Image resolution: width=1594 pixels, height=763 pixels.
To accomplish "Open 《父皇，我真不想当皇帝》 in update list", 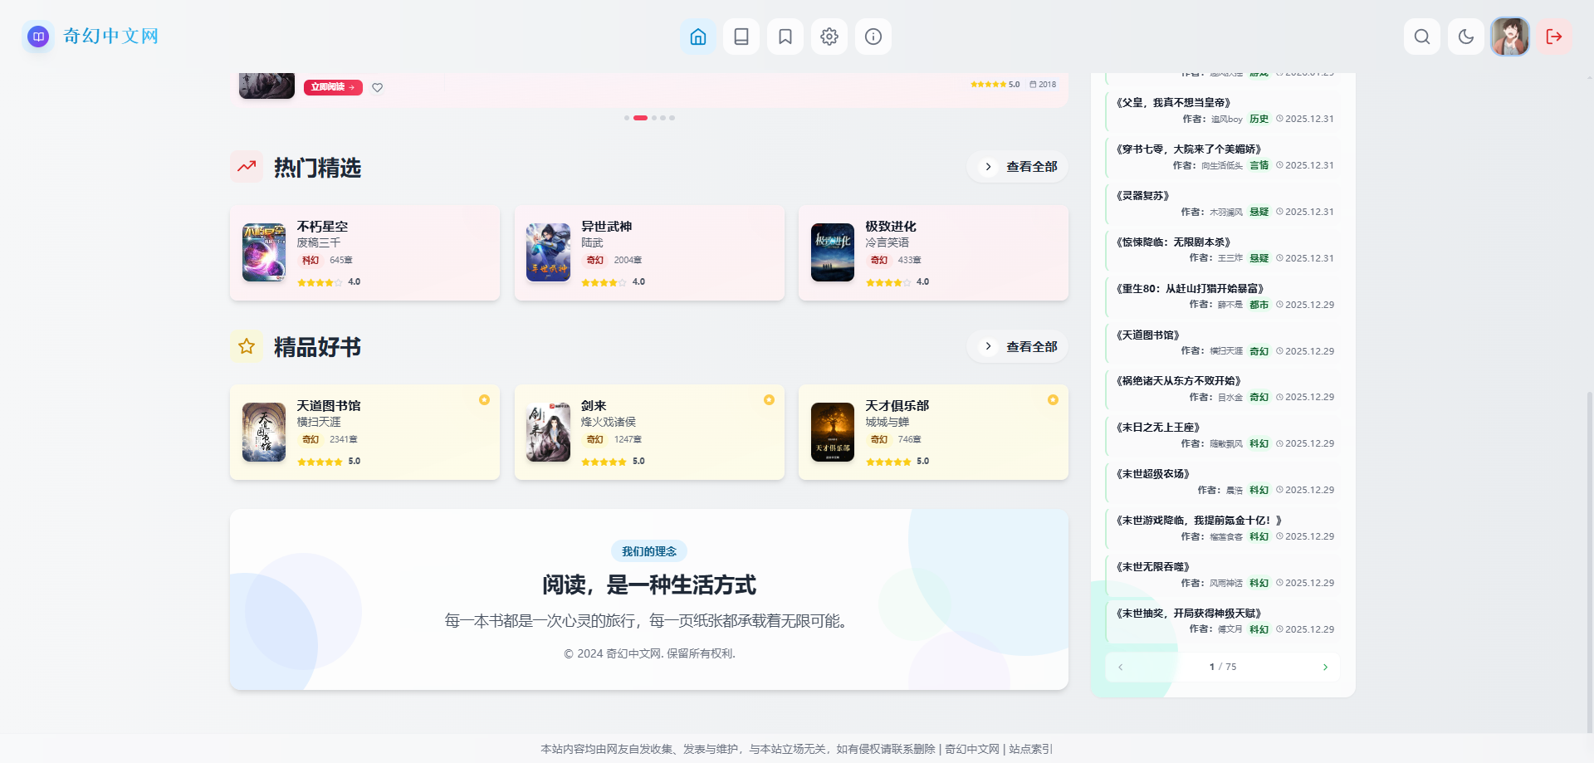I will [x=1172, y=103].
